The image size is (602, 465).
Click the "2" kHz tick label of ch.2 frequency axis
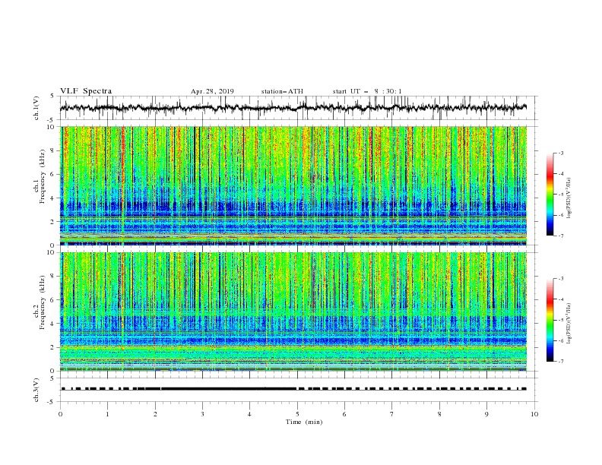pyautogui.click(x=53, y=347)
